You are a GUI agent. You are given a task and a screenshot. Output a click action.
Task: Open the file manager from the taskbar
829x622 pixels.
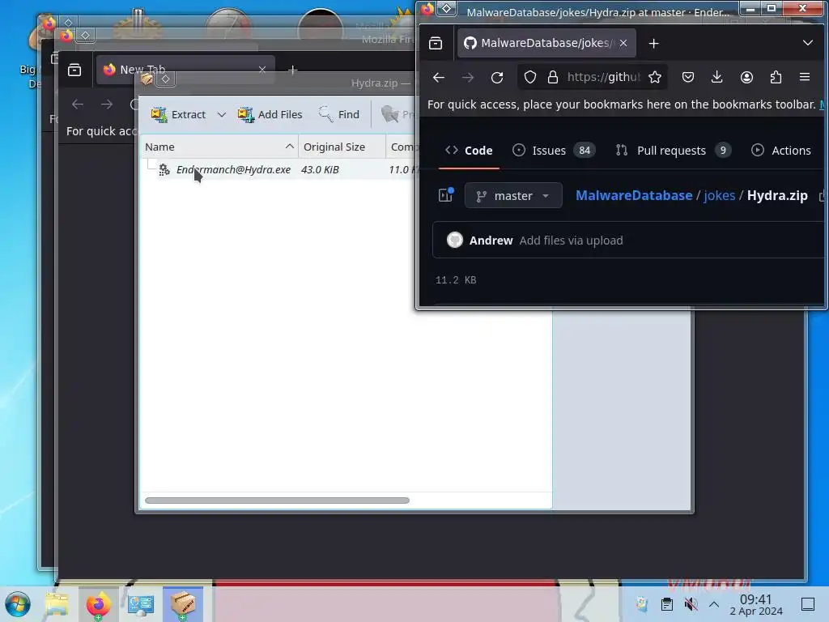point(57,604)
